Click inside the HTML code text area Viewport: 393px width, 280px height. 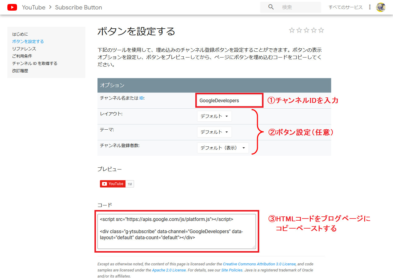point(177,231)
